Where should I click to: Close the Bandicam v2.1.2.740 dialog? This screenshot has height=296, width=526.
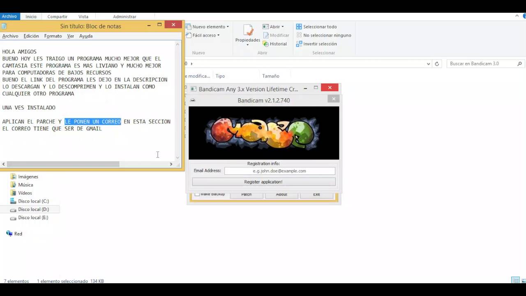[334, 99]
